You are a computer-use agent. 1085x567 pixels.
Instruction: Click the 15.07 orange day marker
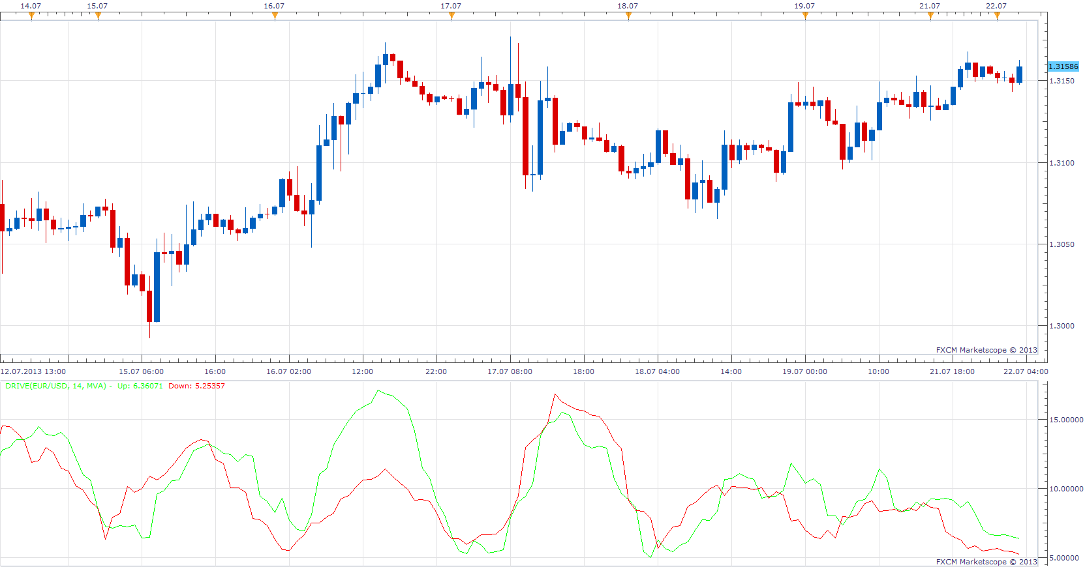click(98, 16)
